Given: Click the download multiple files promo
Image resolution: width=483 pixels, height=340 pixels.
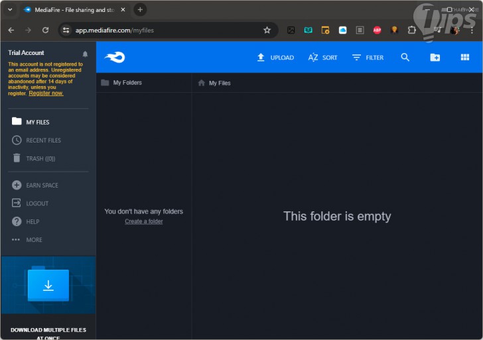Looking at the screenshot, I should click(48, 298).
